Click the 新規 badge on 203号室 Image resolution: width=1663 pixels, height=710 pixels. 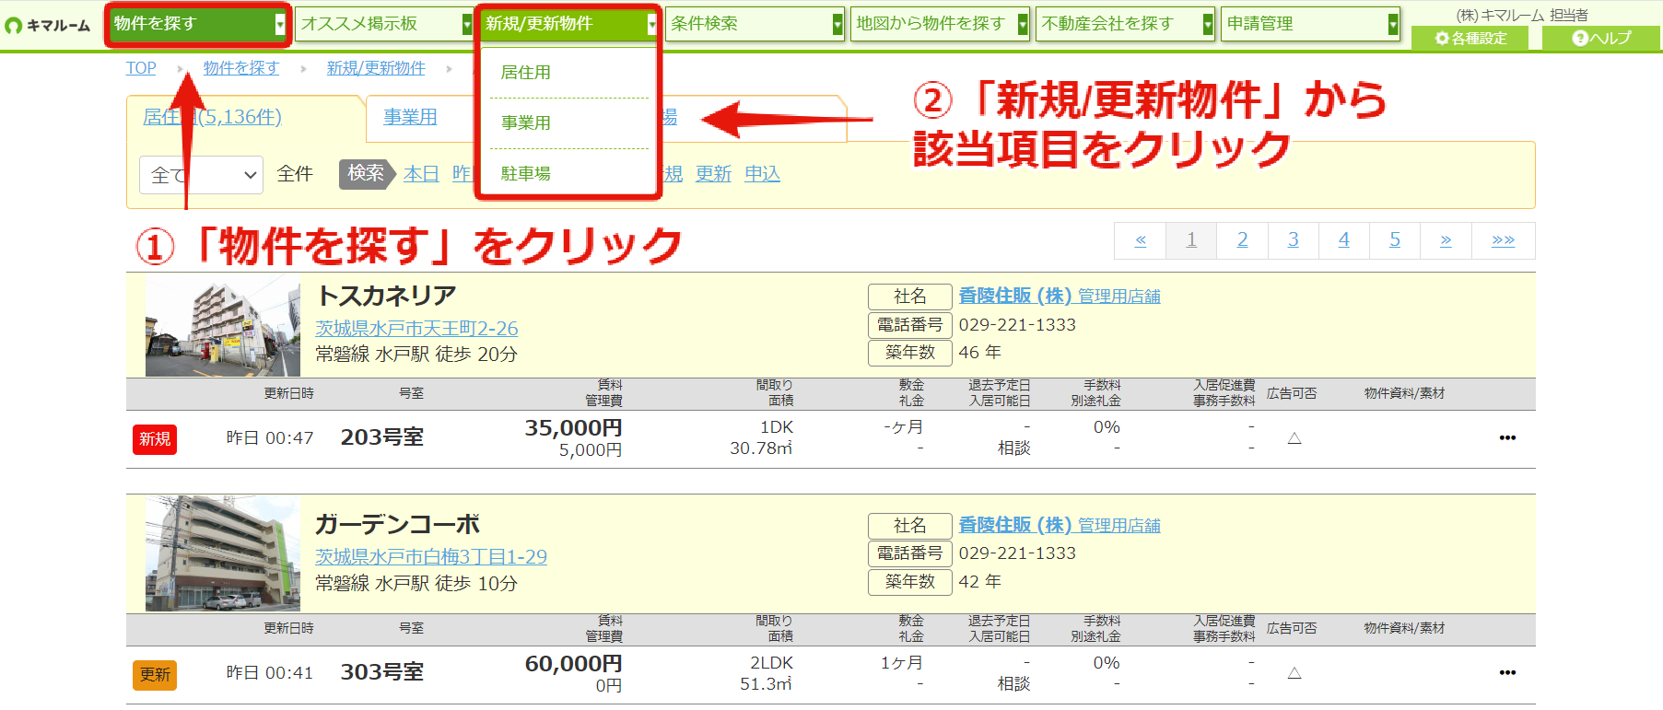[155, 439]
